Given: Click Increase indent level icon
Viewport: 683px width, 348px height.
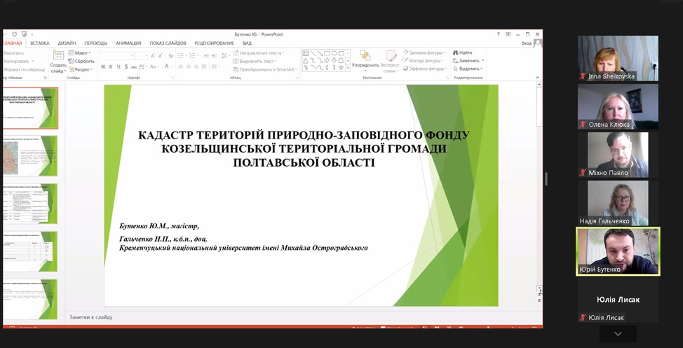Looking at the screenshot, I should point(215,56).
